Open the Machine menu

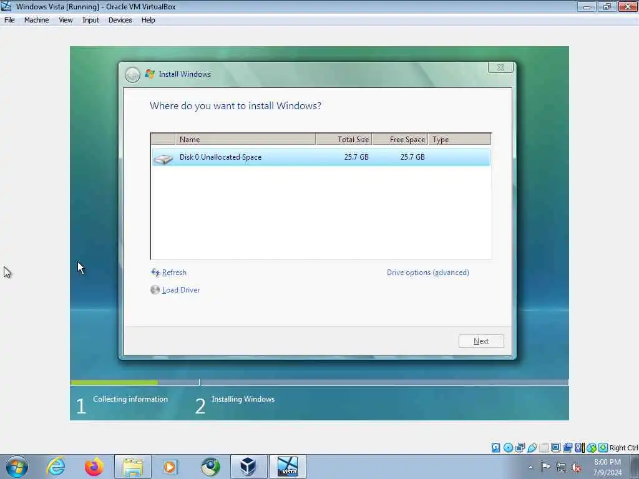click(x=36, y=20)
